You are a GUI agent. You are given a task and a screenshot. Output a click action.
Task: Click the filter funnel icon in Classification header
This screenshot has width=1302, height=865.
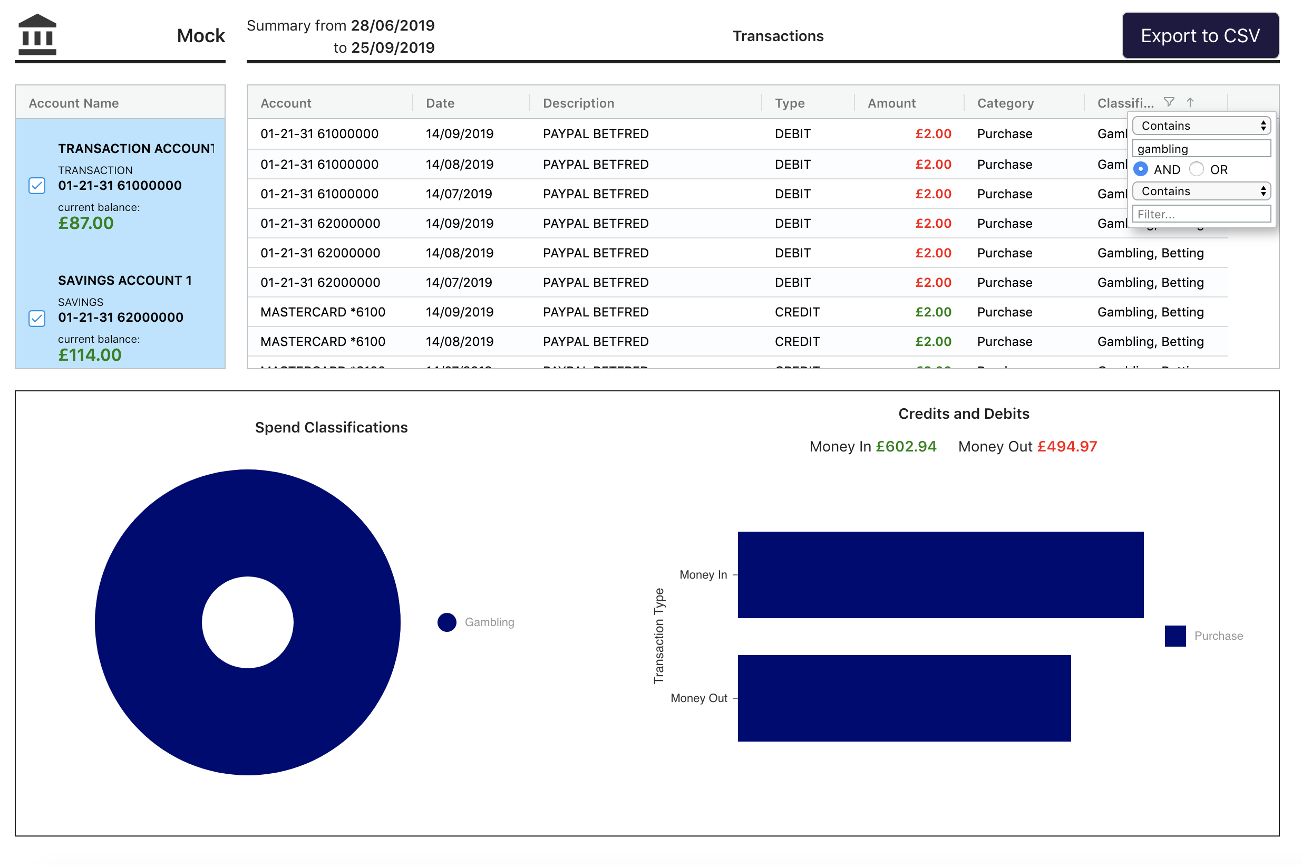(x=1169, y=102)
